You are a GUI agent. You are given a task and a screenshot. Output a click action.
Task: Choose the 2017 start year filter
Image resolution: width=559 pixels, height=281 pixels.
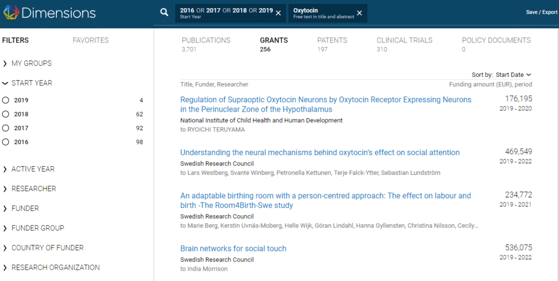(x=6, y=129)
